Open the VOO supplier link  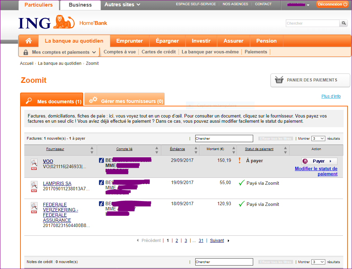(x=48, y=161)
